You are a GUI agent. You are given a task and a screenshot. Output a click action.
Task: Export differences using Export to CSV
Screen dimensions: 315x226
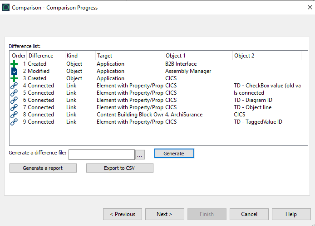coord(120,168)
